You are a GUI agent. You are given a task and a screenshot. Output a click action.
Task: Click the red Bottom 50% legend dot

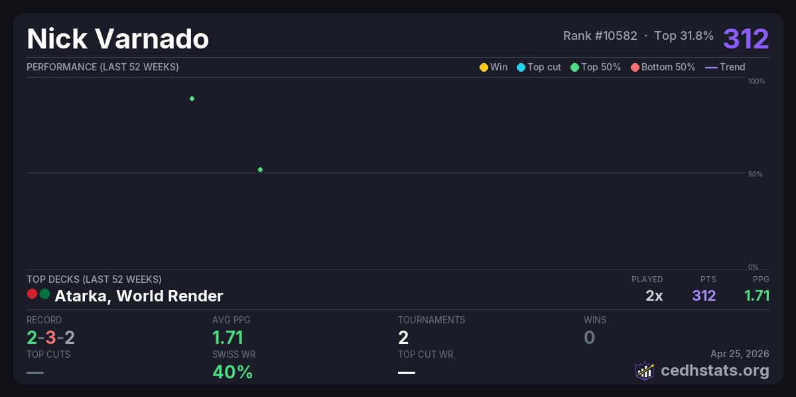(x=635, y=67)
